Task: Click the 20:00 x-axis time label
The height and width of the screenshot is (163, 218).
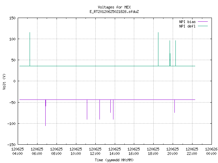Action: 173,153
